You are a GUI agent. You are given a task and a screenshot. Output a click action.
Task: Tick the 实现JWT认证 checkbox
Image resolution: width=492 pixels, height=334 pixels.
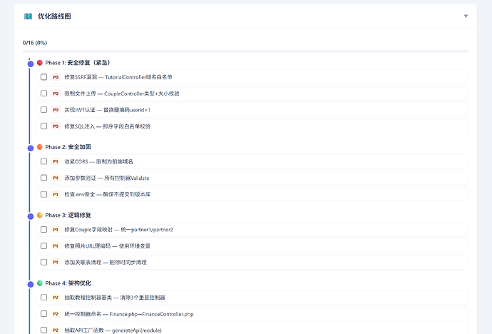[44, 110]
